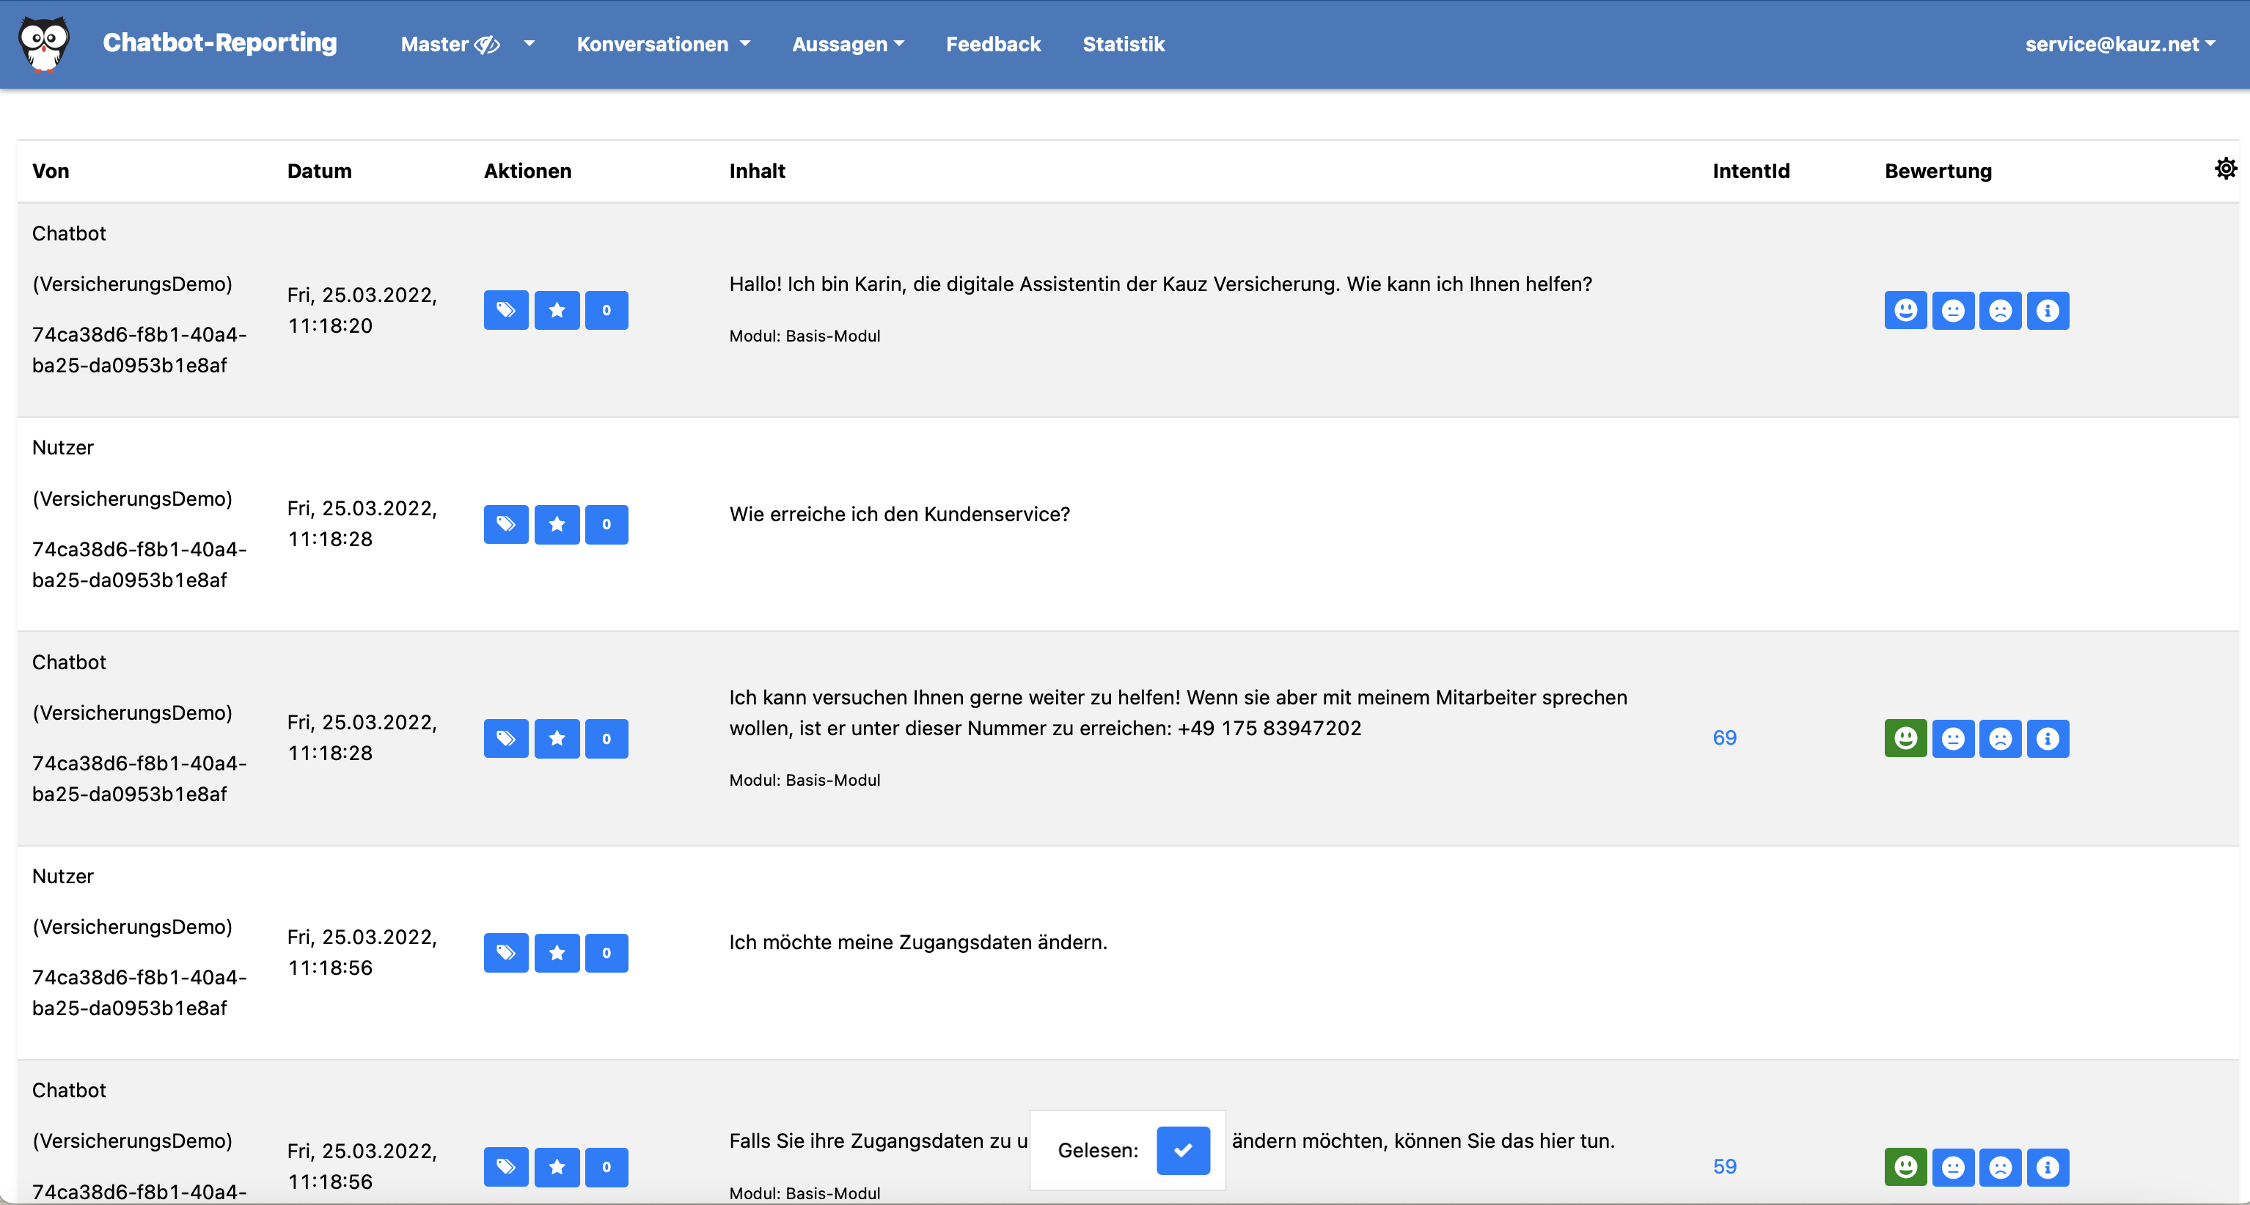Expand the Master dropdown arrow

(x=529, y=43)
